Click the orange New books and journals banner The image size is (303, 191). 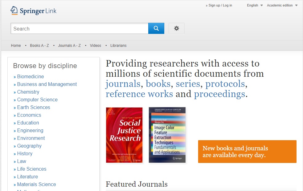(247, 152)
